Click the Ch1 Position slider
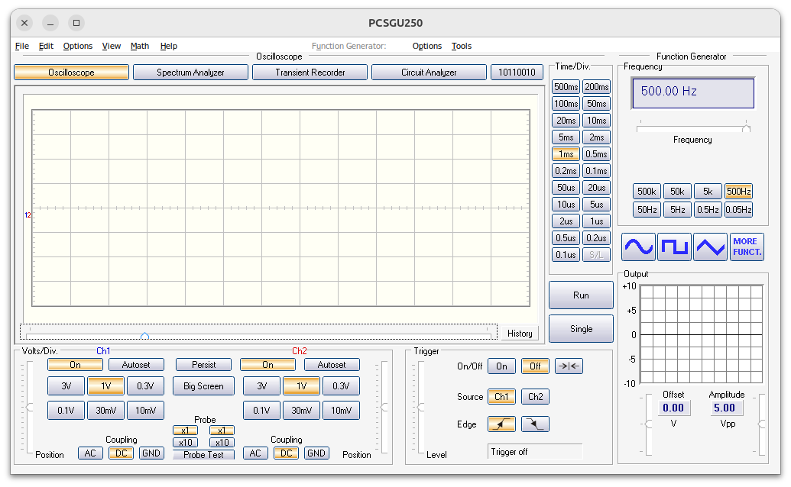Viewport: 791px width, 487px height. pos(30,407)
